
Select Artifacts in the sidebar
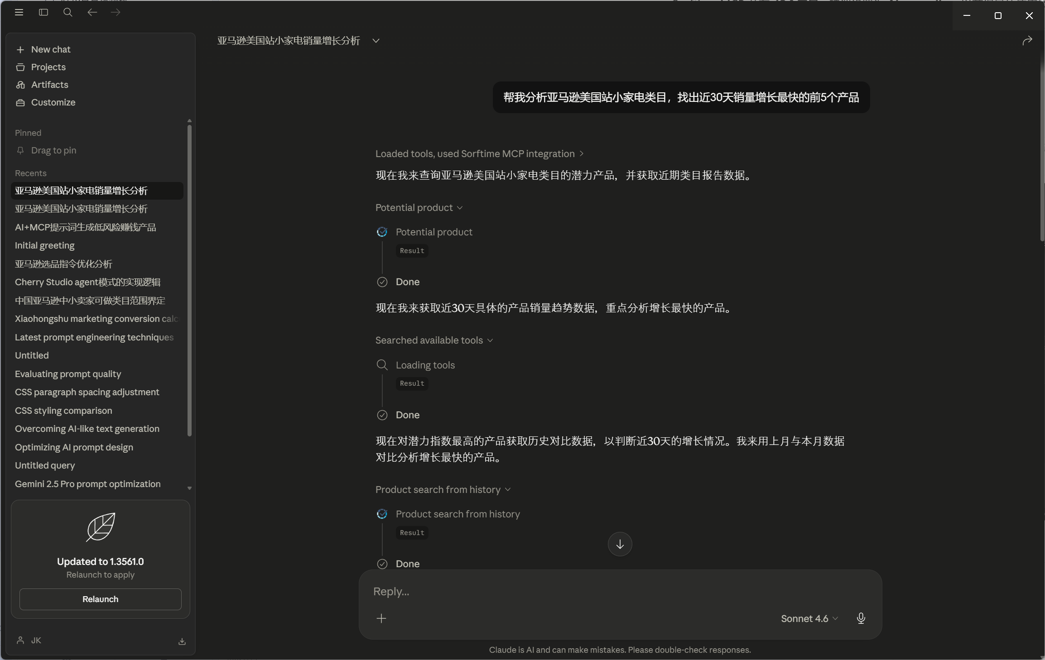coord(50,85)
